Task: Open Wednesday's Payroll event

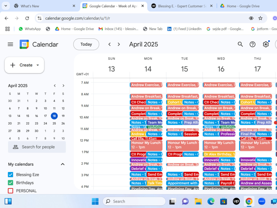Action: pos(227,183)
